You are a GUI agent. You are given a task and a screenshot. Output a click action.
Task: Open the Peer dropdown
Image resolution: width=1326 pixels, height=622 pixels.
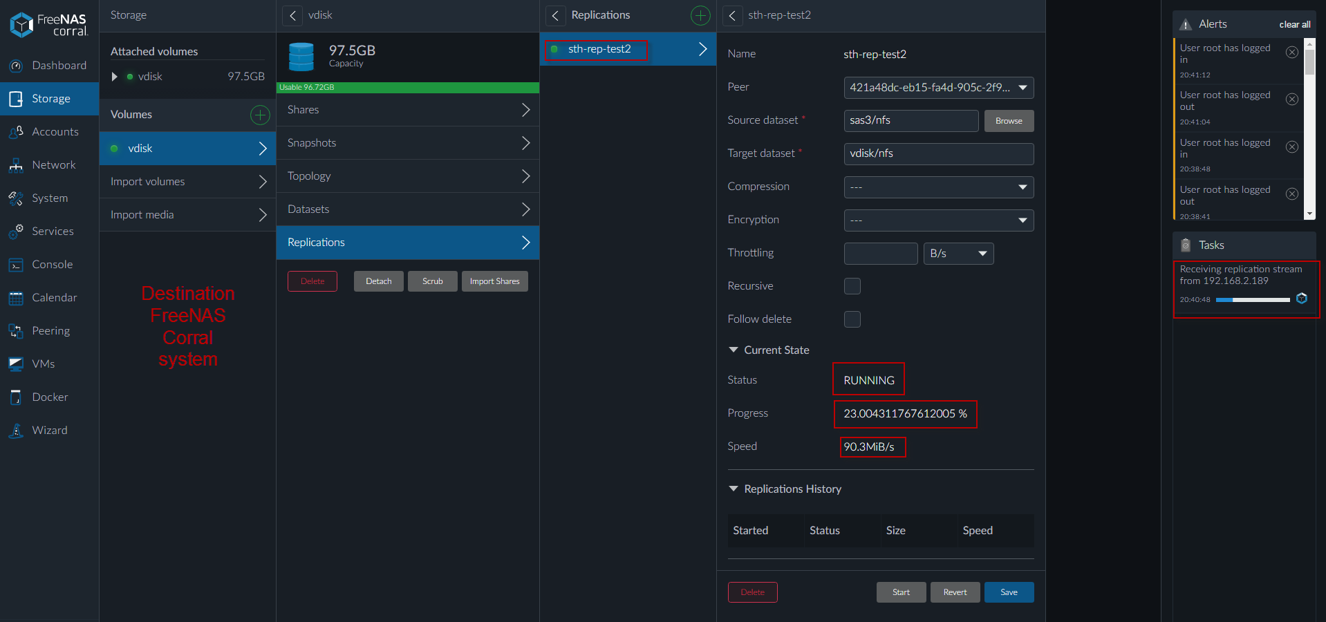tap(938, 88)
